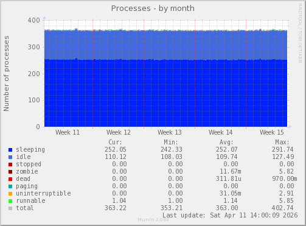The image size is (306, 226).
Task: Click the 'Week 12' x-axis label
Action: 119,133
